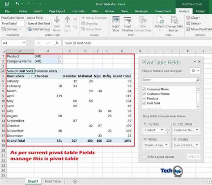This screenshot has width=212, height=185.
Task: Save the workbook with the floppy disk icon
Action: (7, 4)
